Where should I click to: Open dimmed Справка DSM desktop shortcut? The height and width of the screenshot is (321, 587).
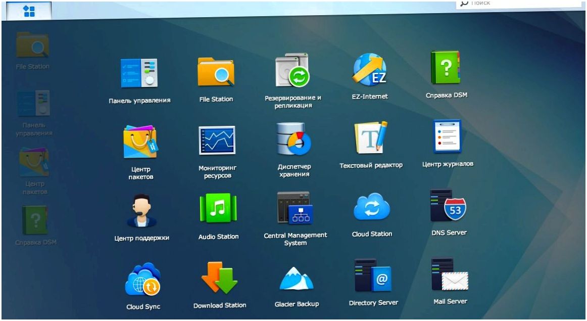click(x=35, y=225)
